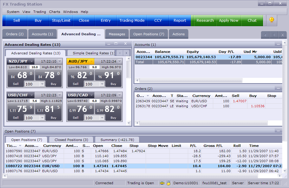The image size is (289, 188).
Task: Sell NZD/JPY at 84.680
Action: 16,84
